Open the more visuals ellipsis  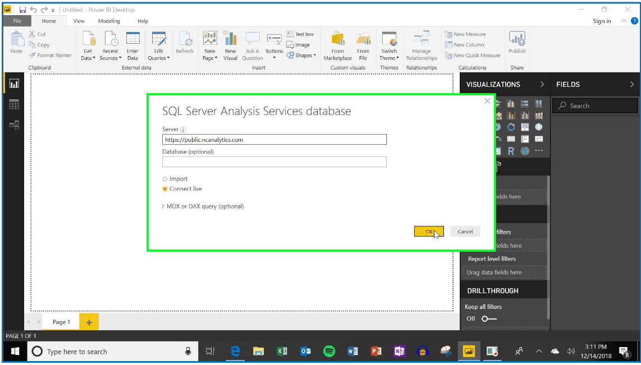coord(539,151)
